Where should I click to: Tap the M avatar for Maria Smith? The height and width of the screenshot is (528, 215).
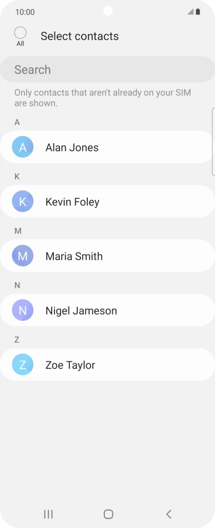tap(23, 256)
